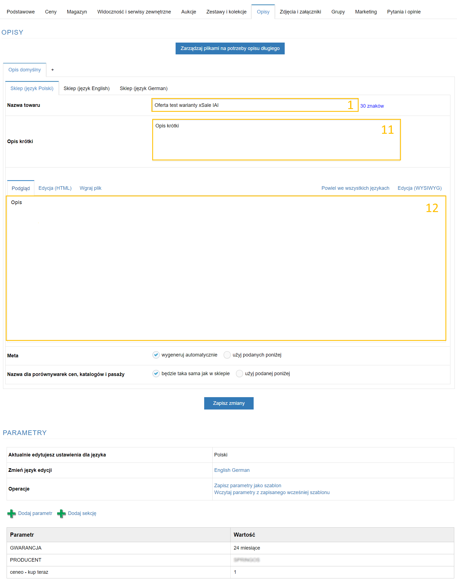
Task: Click Zapisz parametry jako szablon link
Action: click(x=248, y=486)
